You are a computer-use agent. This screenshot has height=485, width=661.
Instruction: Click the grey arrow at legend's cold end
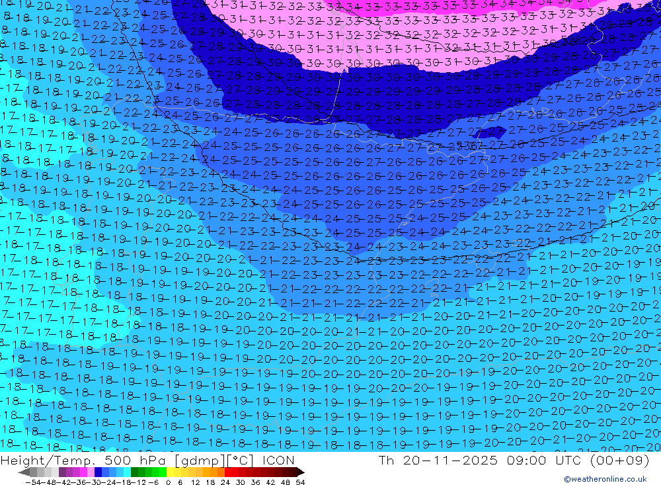[x=24, y=472]
